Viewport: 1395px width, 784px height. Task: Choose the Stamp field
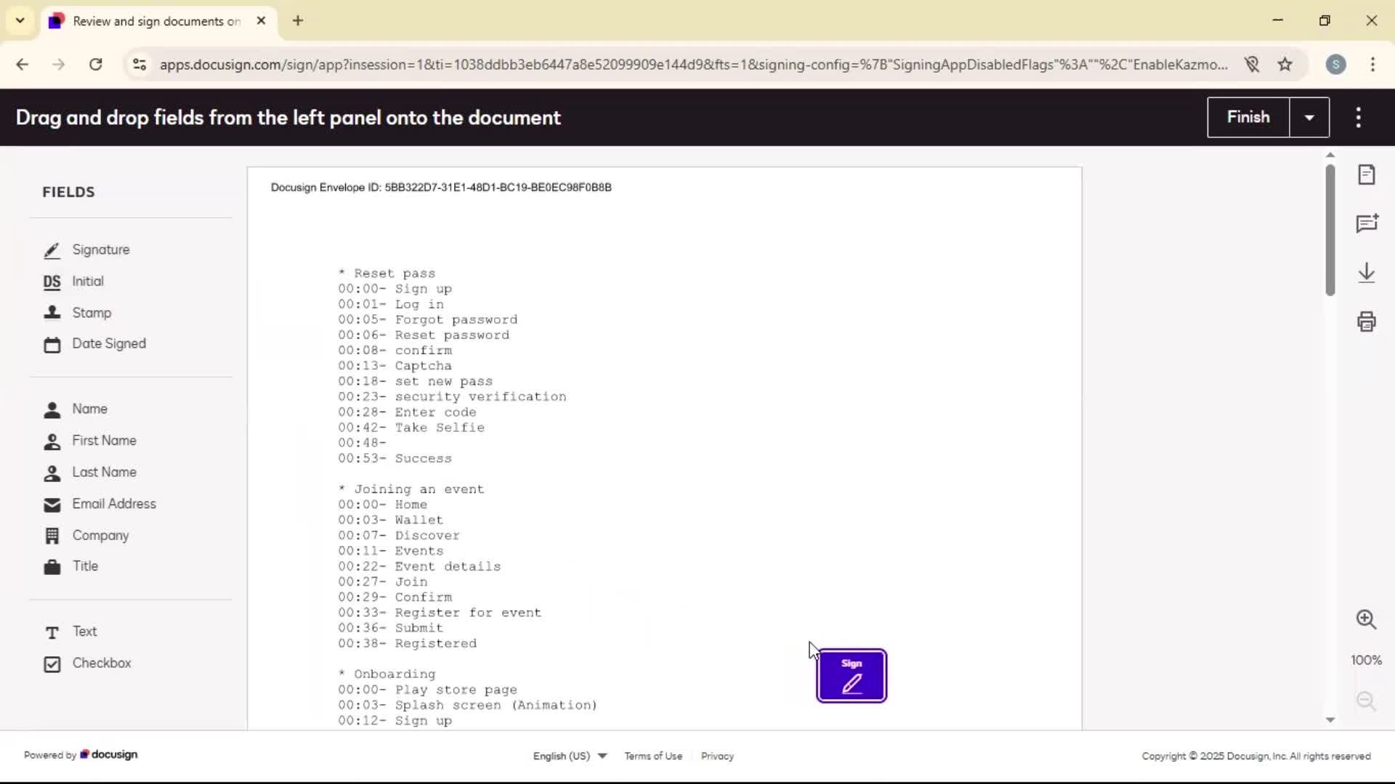click(77, 313)
